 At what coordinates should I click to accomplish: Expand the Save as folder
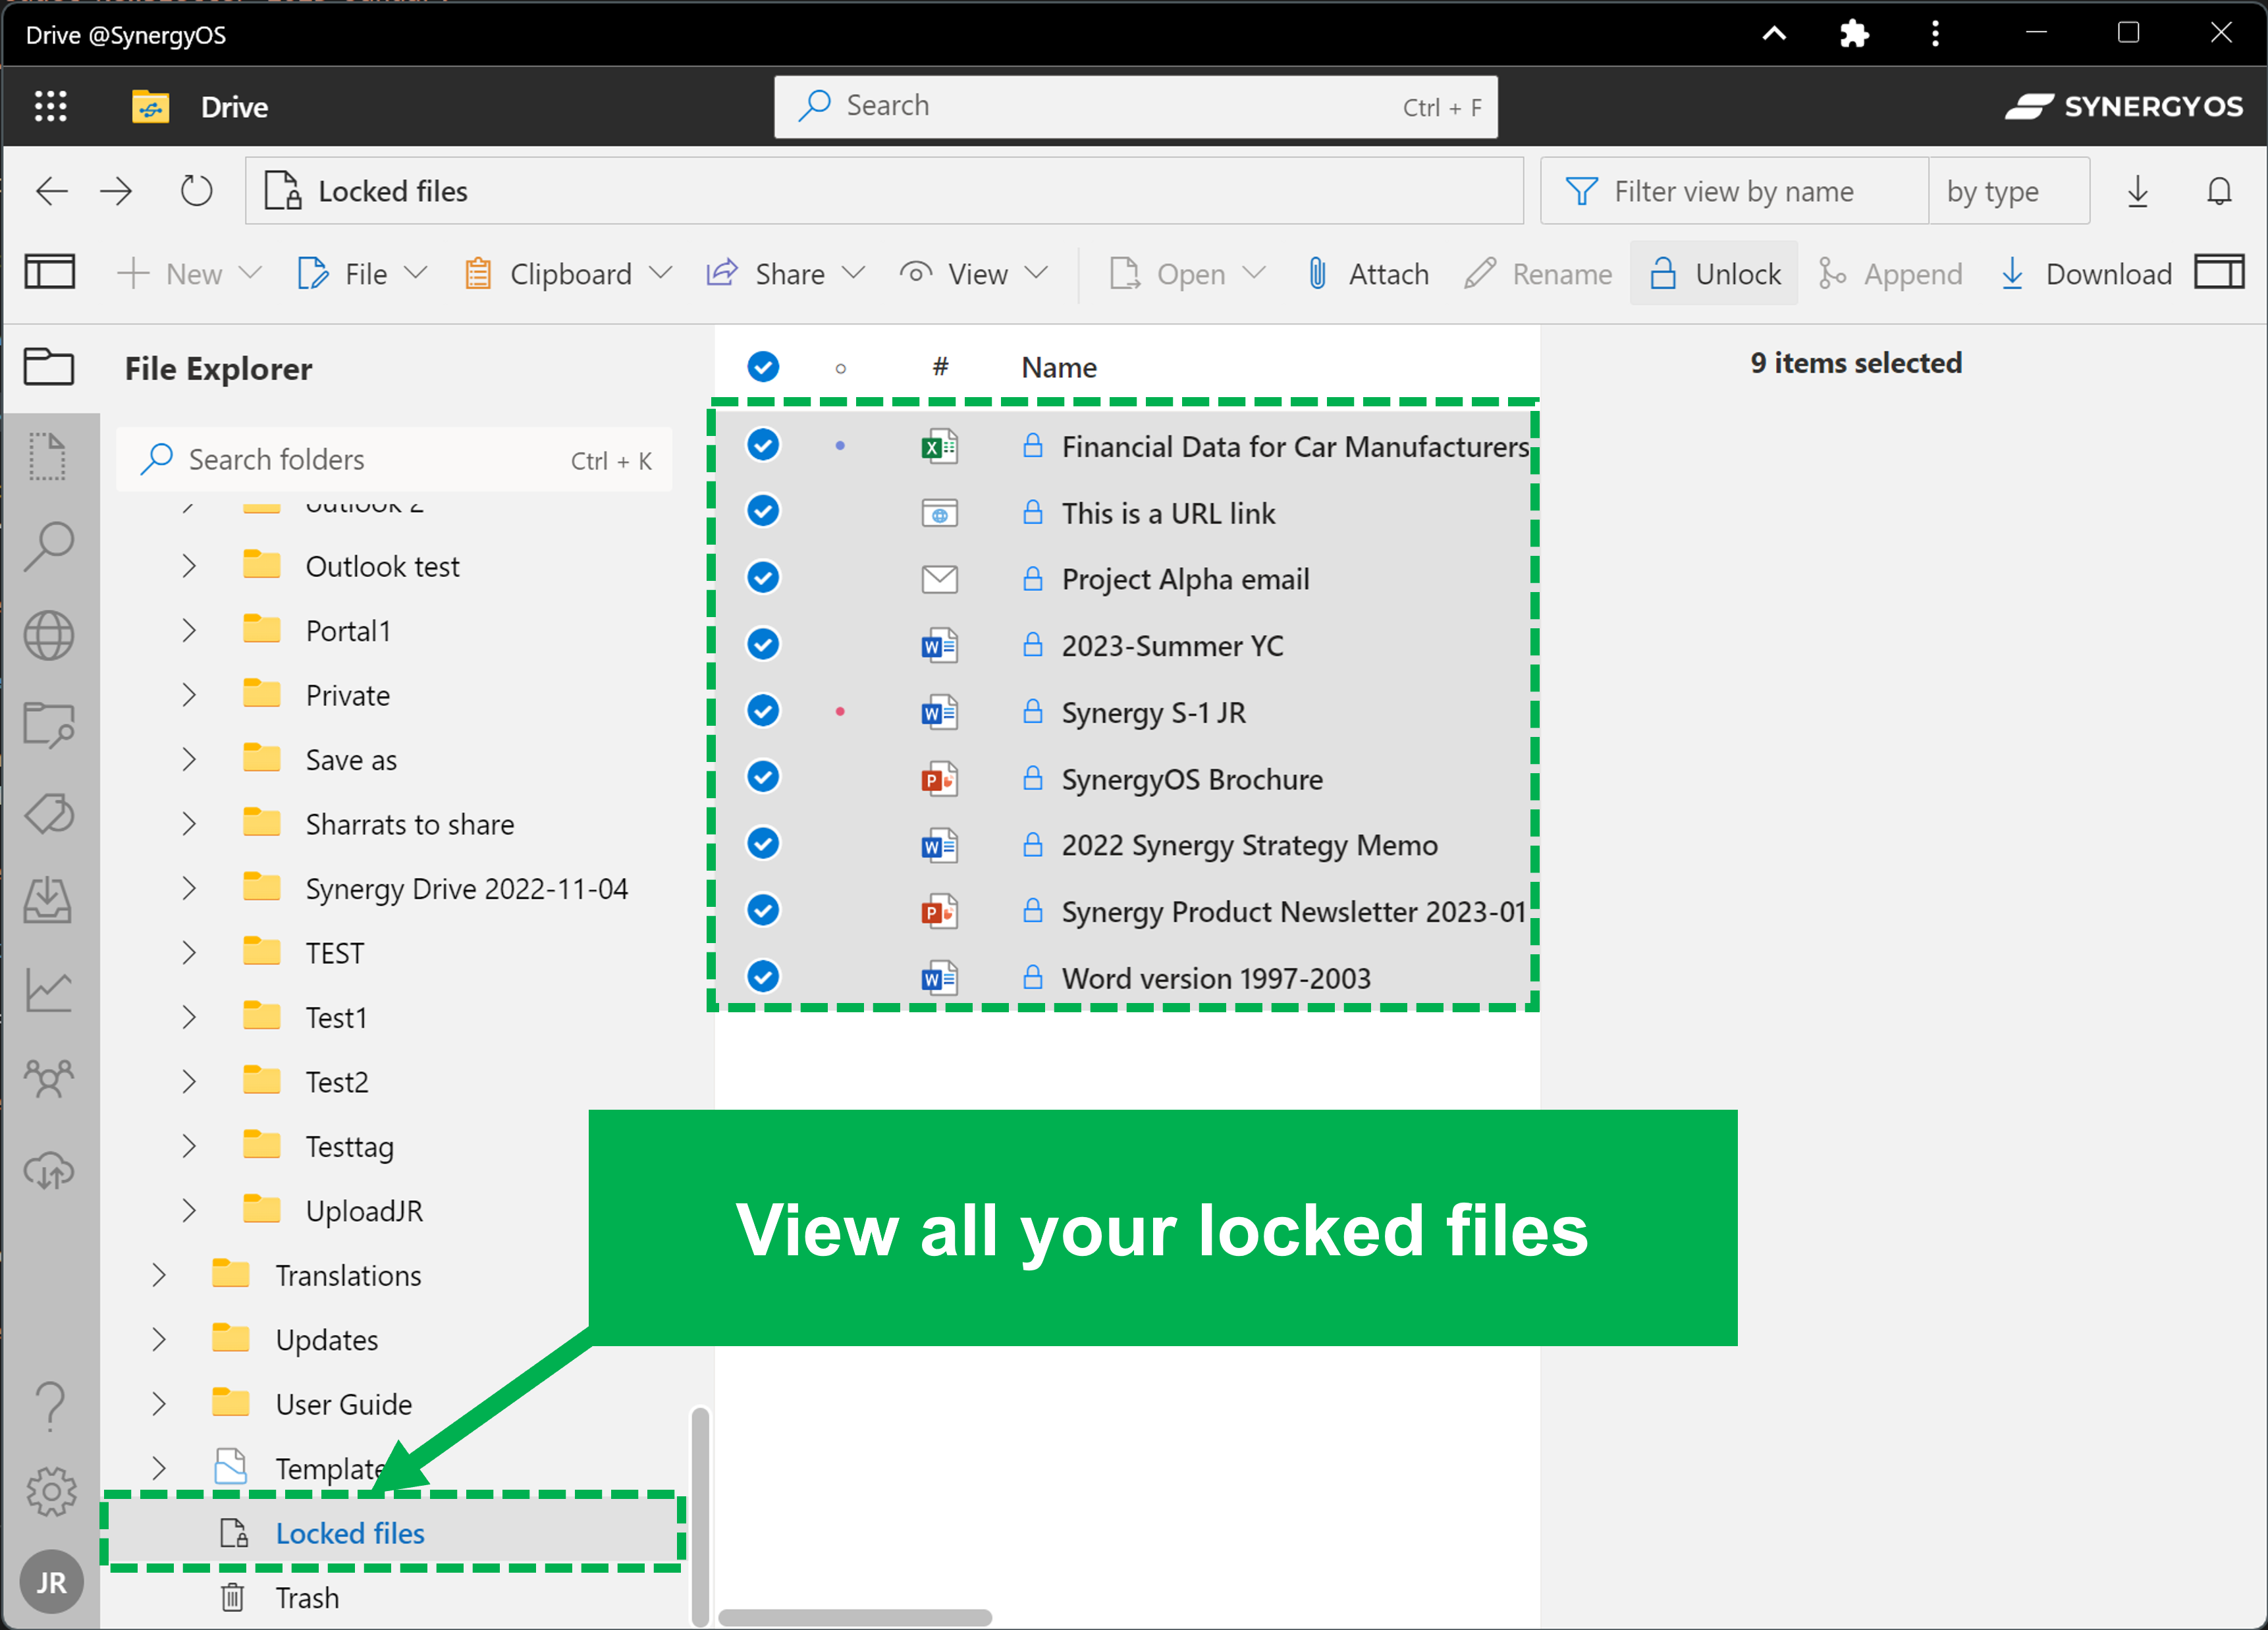(188, 759)
